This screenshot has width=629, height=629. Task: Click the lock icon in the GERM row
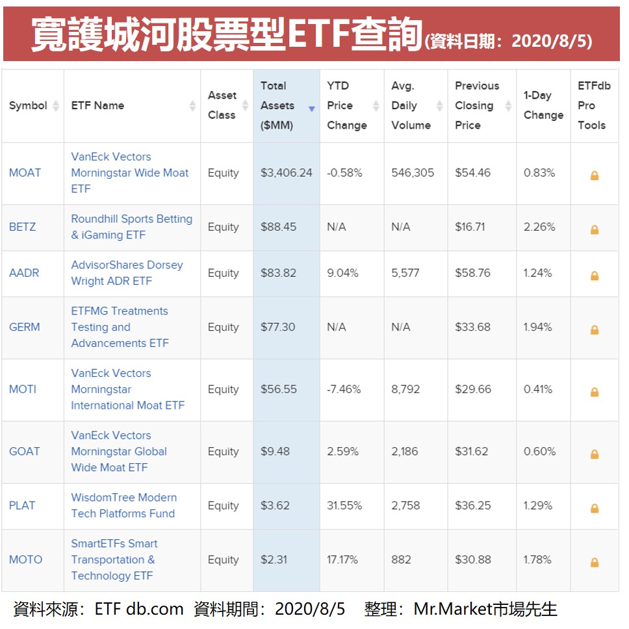[x=594, y=329]
